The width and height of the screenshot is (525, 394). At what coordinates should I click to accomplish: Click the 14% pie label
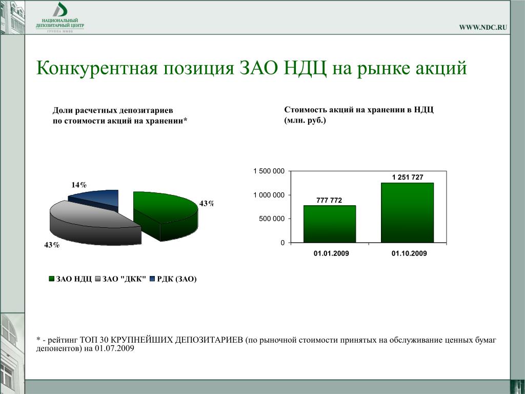click(79, 185)
